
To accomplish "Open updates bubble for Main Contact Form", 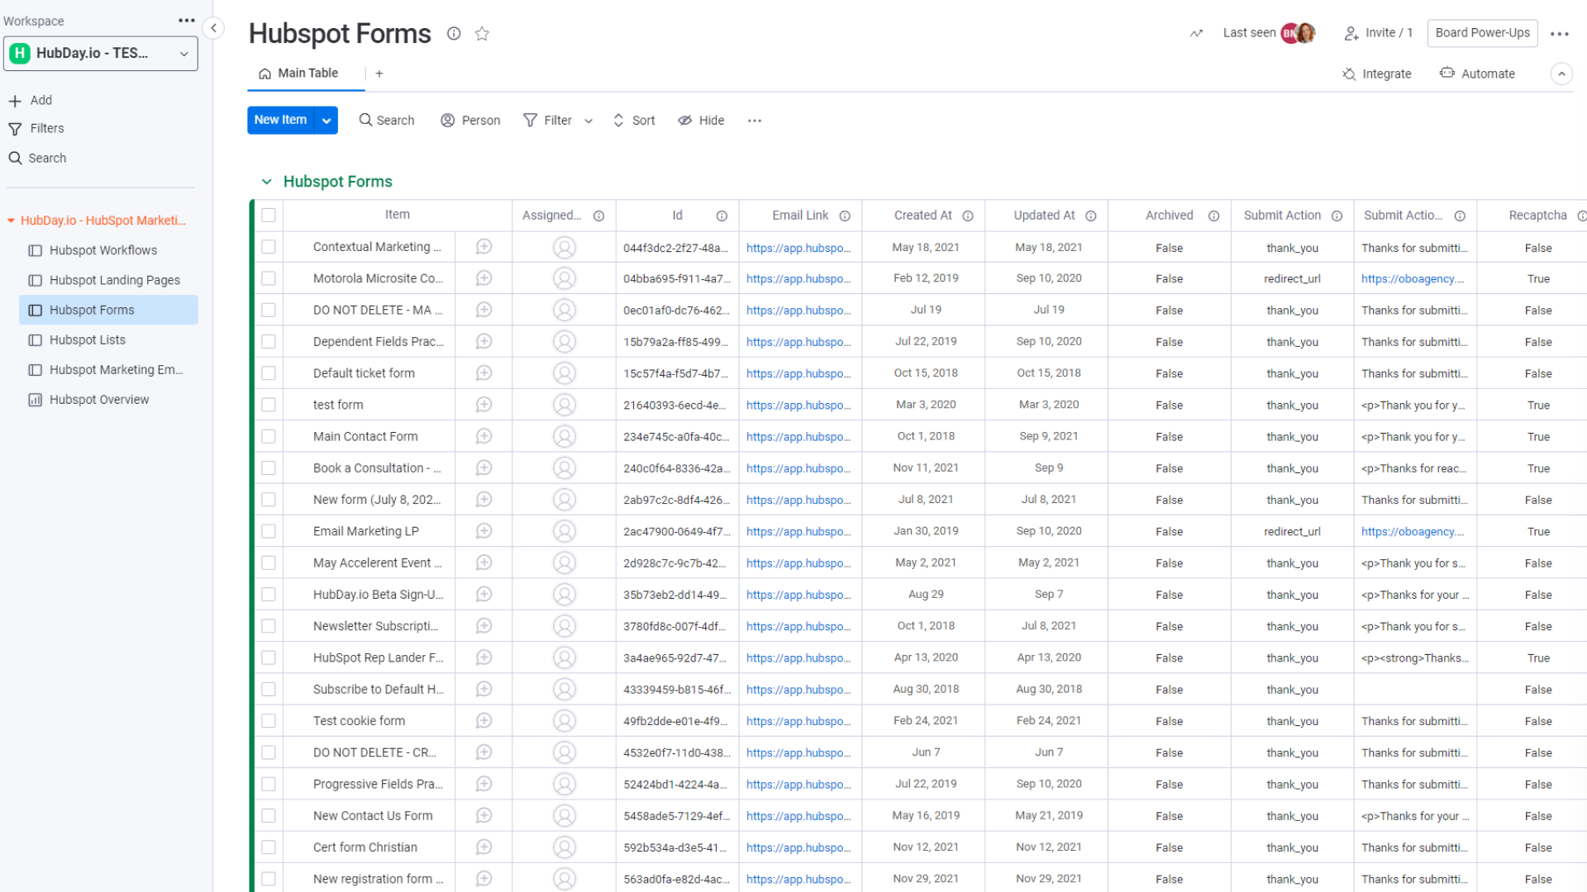I will [484, 436].
